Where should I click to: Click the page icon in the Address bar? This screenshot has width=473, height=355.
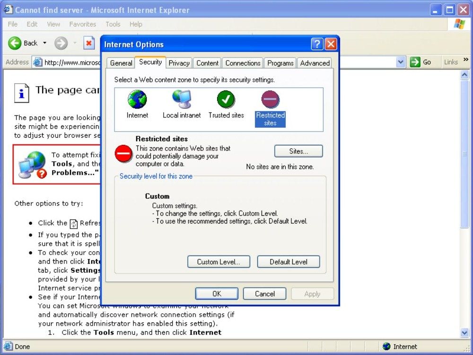pos(38,62)
